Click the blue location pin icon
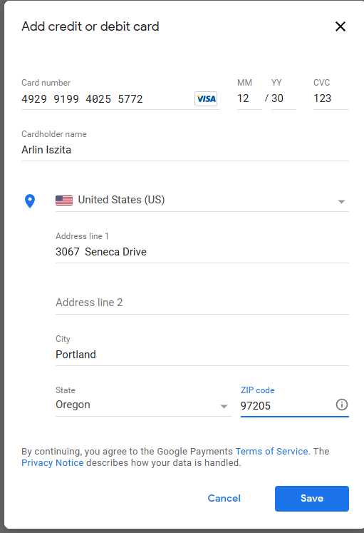364x533 pixels. (30, 201)
